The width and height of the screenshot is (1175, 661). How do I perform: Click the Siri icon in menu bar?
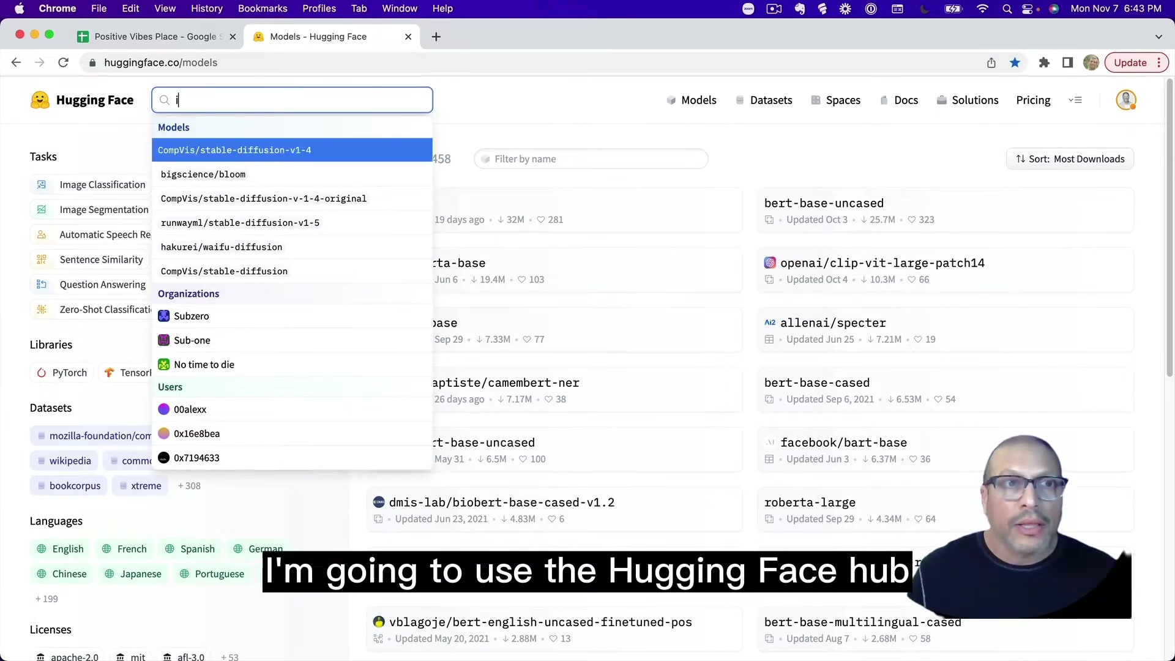coord(1054,9)
